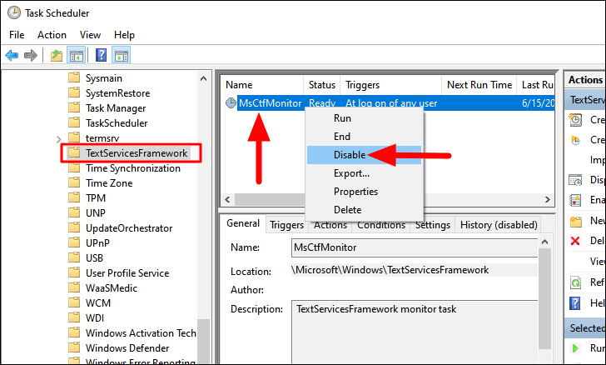
Task: Select the Windows Defender folder in tree
Action: pyautogui.click(x=127, y=348)
